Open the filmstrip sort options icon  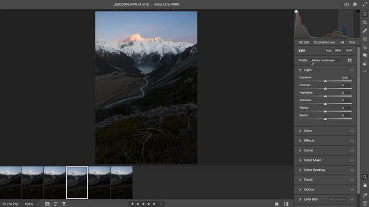coord(56,204)
